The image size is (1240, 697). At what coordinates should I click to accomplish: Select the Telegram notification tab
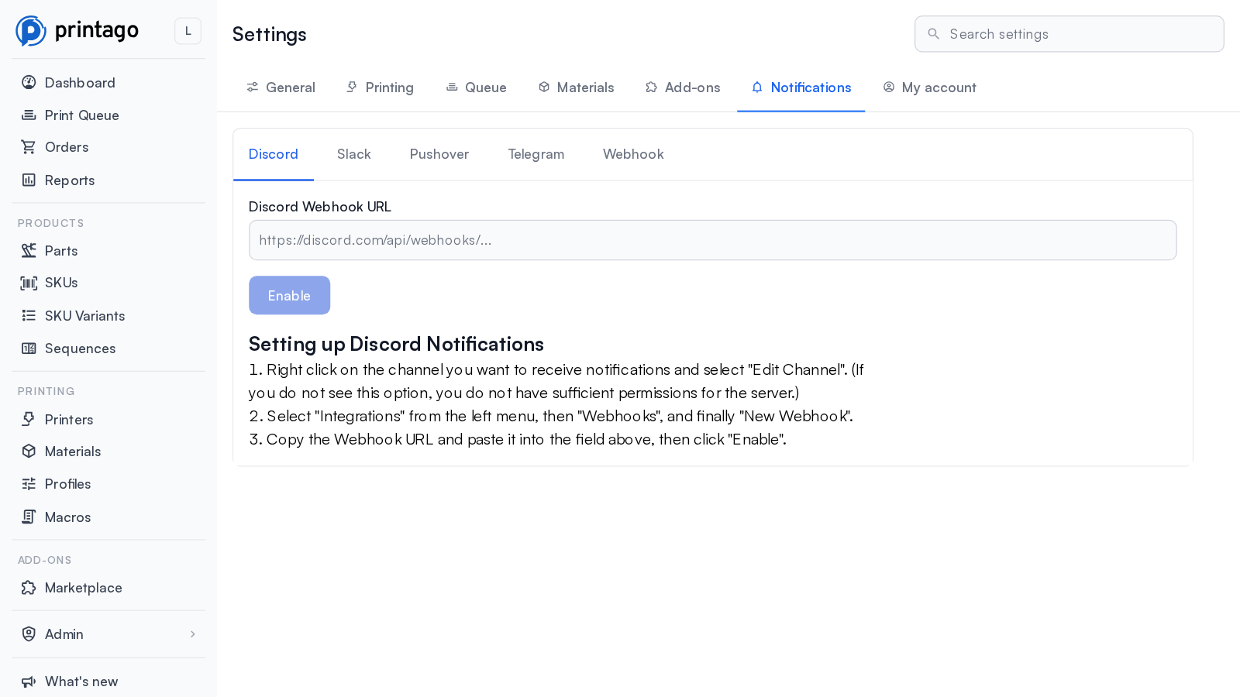point(536,154)
